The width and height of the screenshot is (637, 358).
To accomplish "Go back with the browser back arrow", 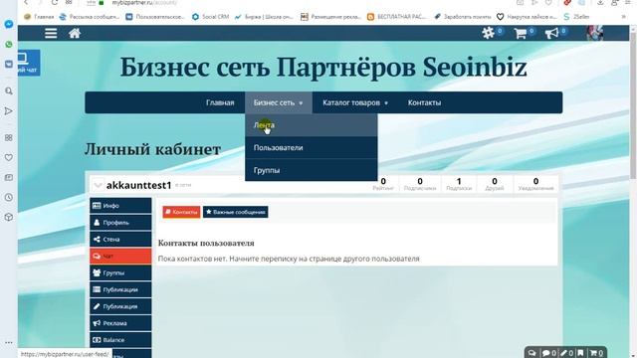I will [26, 2].
